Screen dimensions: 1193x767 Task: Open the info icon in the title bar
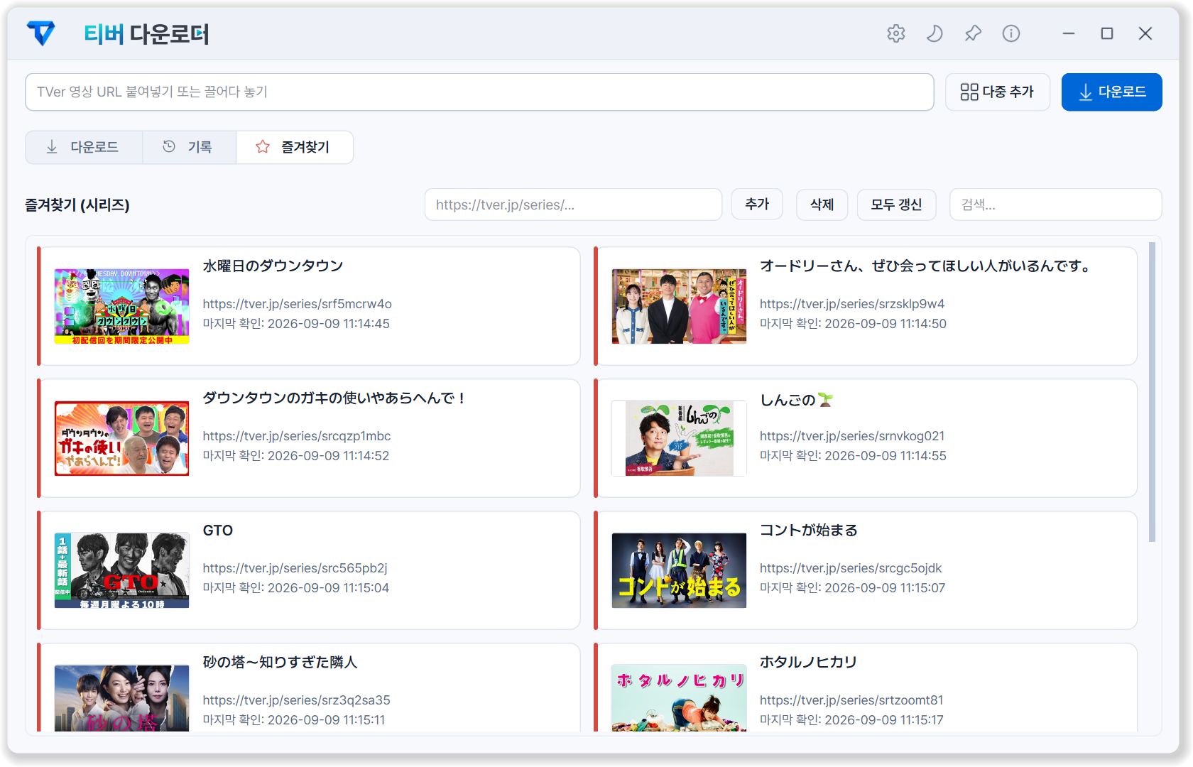click(x=1011, y=33)
